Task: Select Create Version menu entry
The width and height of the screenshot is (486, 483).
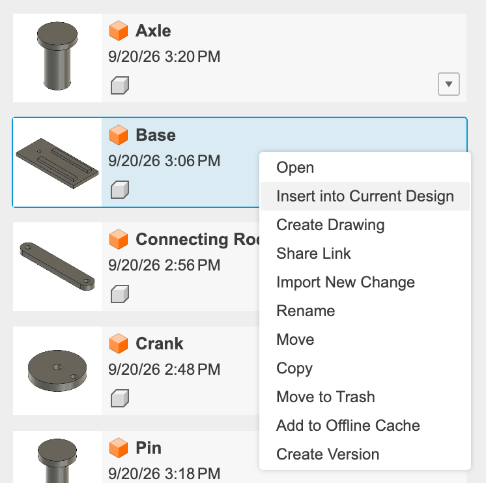Action: [x=365, y=454]
